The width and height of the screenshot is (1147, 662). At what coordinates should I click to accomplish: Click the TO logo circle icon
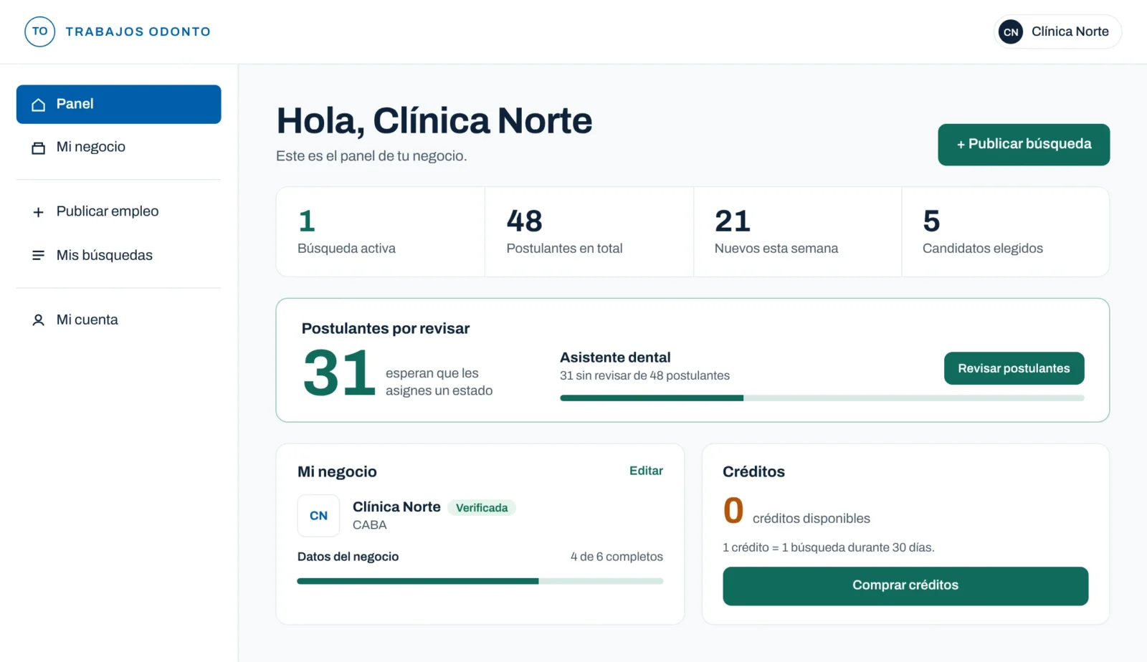(39, 32)
